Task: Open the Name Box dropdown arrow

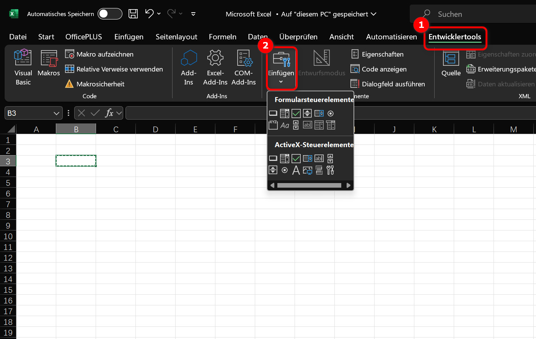Action: (56, 113)
